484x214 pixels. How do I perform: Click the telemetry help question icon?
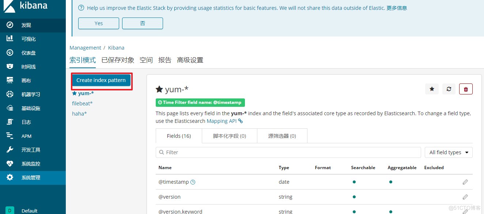click(81, 8)
